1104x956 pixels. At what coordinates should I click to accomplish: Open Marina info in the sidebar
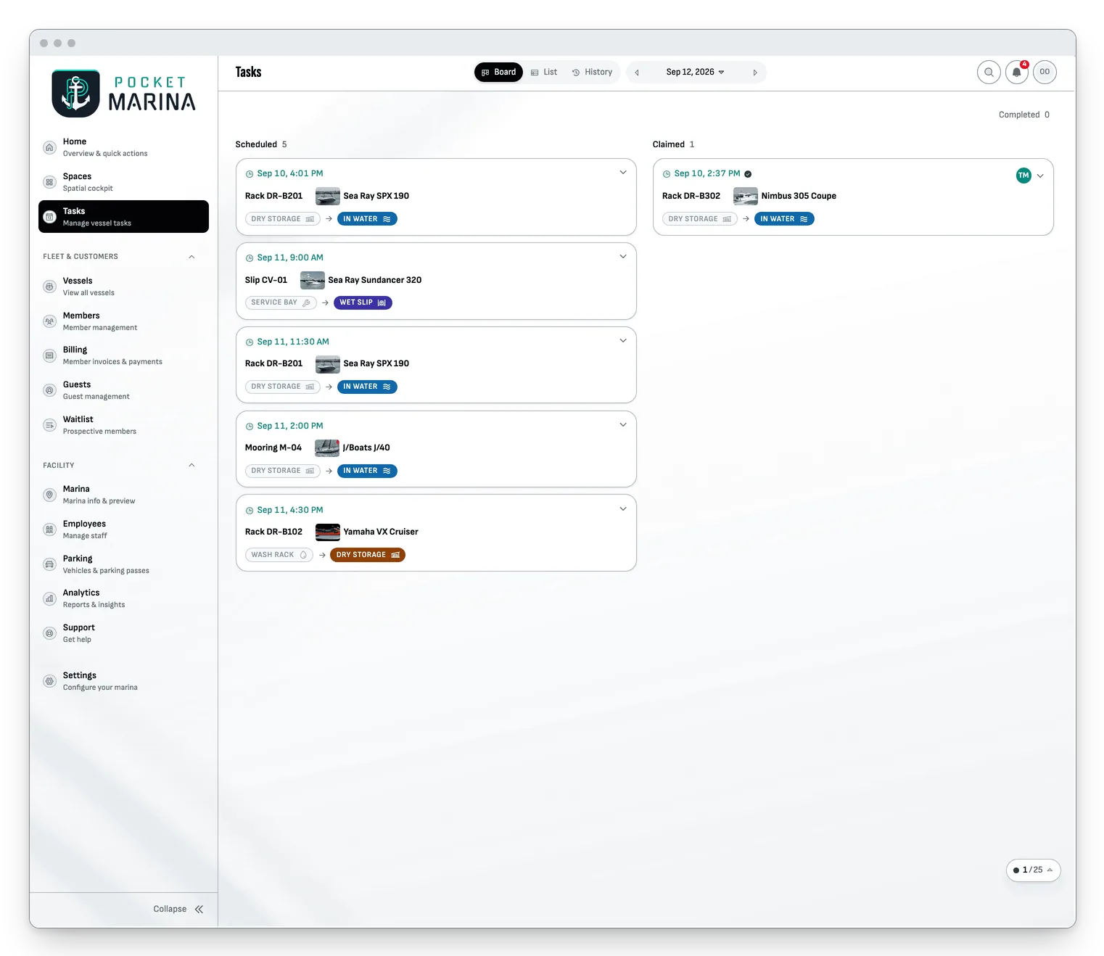click(x=123, y=495)
